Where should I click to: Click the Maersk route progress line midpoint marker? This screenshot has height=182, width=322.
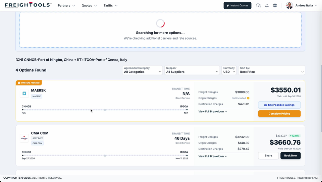(x=105, y=110)
